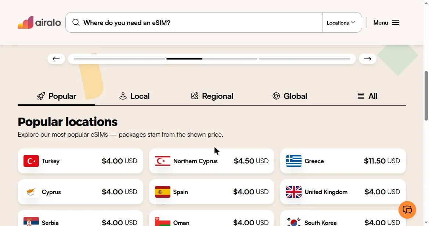
Task: Click the page vertical scrollbar thumb
Action: pos(426,96)
